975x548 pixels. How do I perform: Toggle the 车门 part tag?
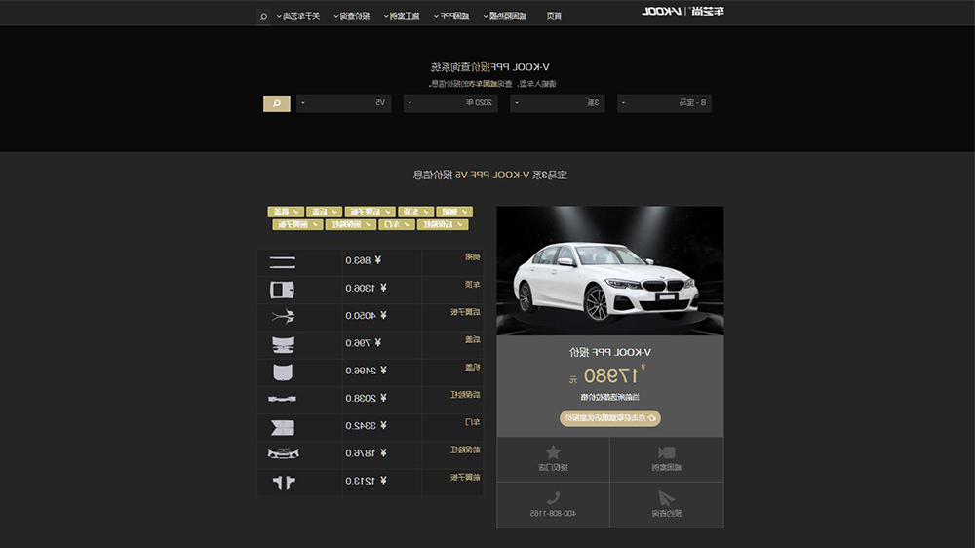click(x=396, y=224)
